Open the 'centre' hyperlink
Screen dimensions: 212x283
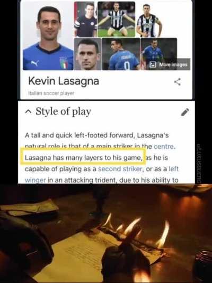click(x=164, y=147)
